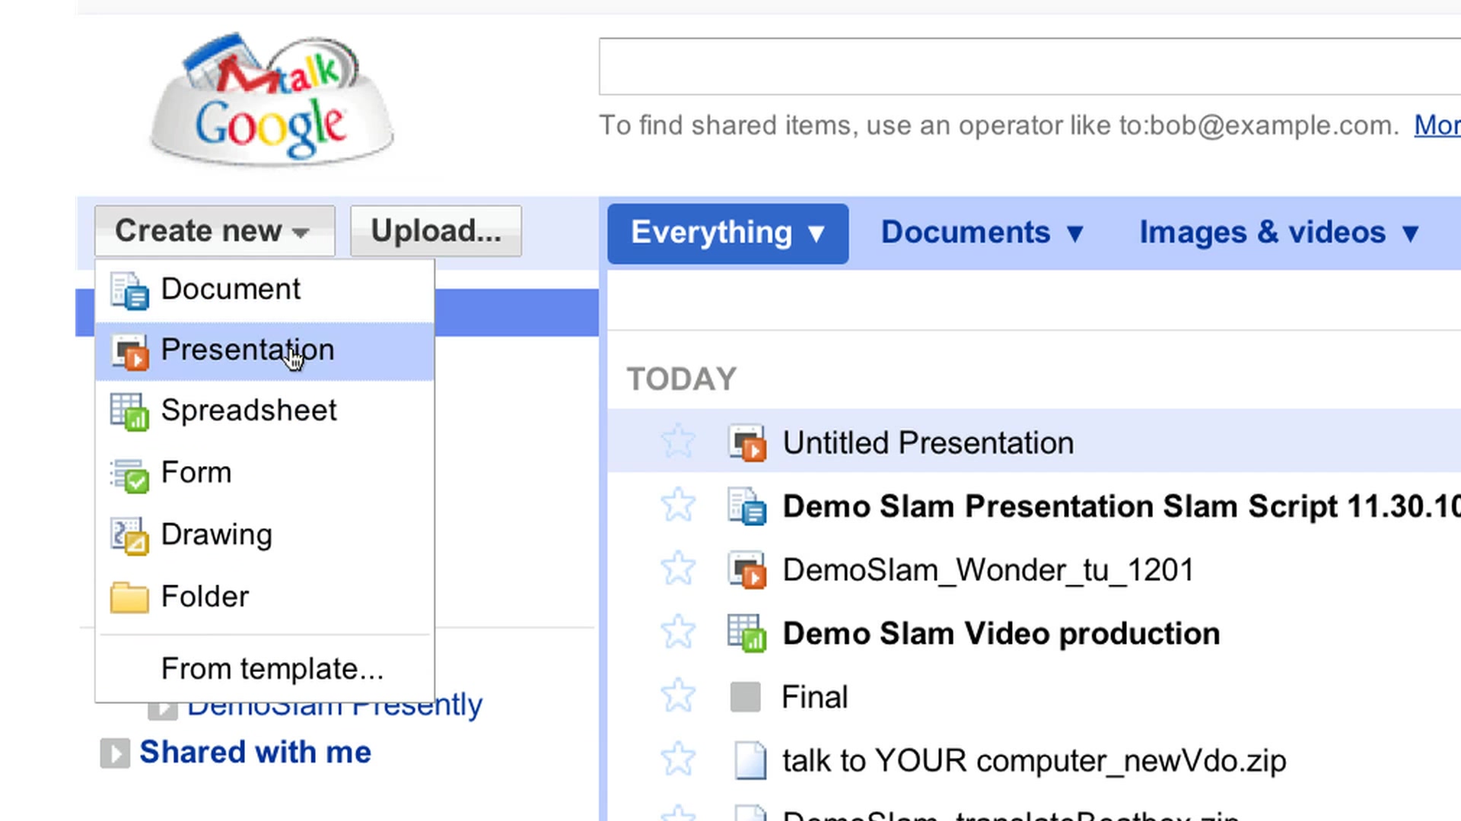1461x821 pixels.
Task: Click the Drawing icon in dropdown menu
Action: 129,536
